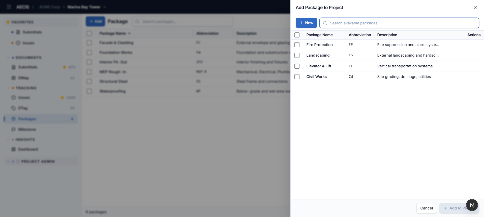Check the Foundation Works row checkbox
Image resolution: width=484 pixels, height=217 pixels.
[89, 53]
